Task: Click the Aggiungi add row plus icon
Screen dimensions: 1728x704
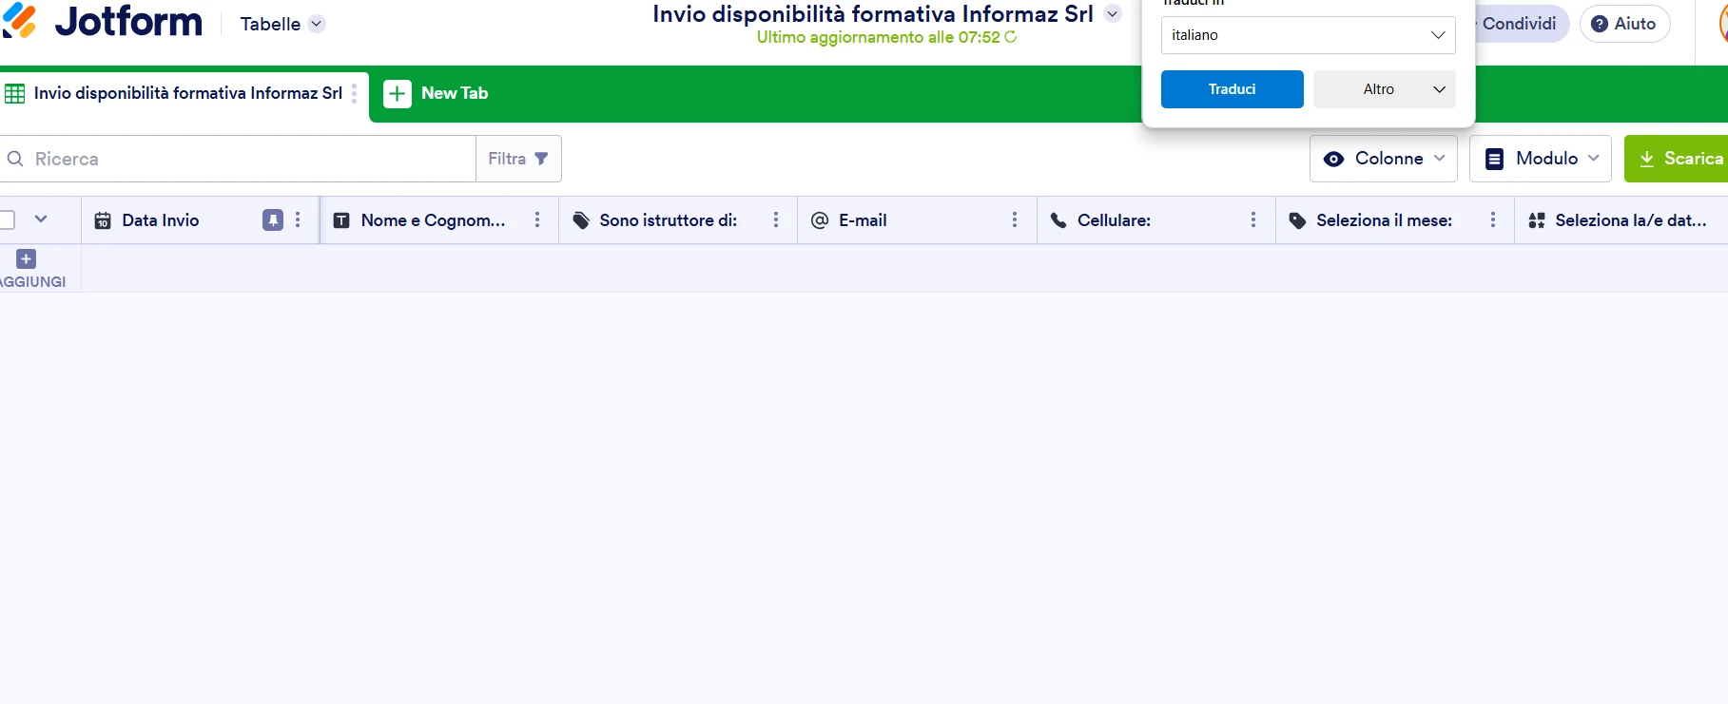Action: click(27, 258)
